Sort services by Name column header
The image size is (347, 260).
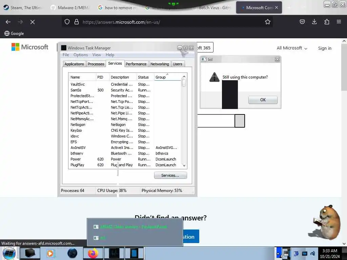(x=82, y=77)
